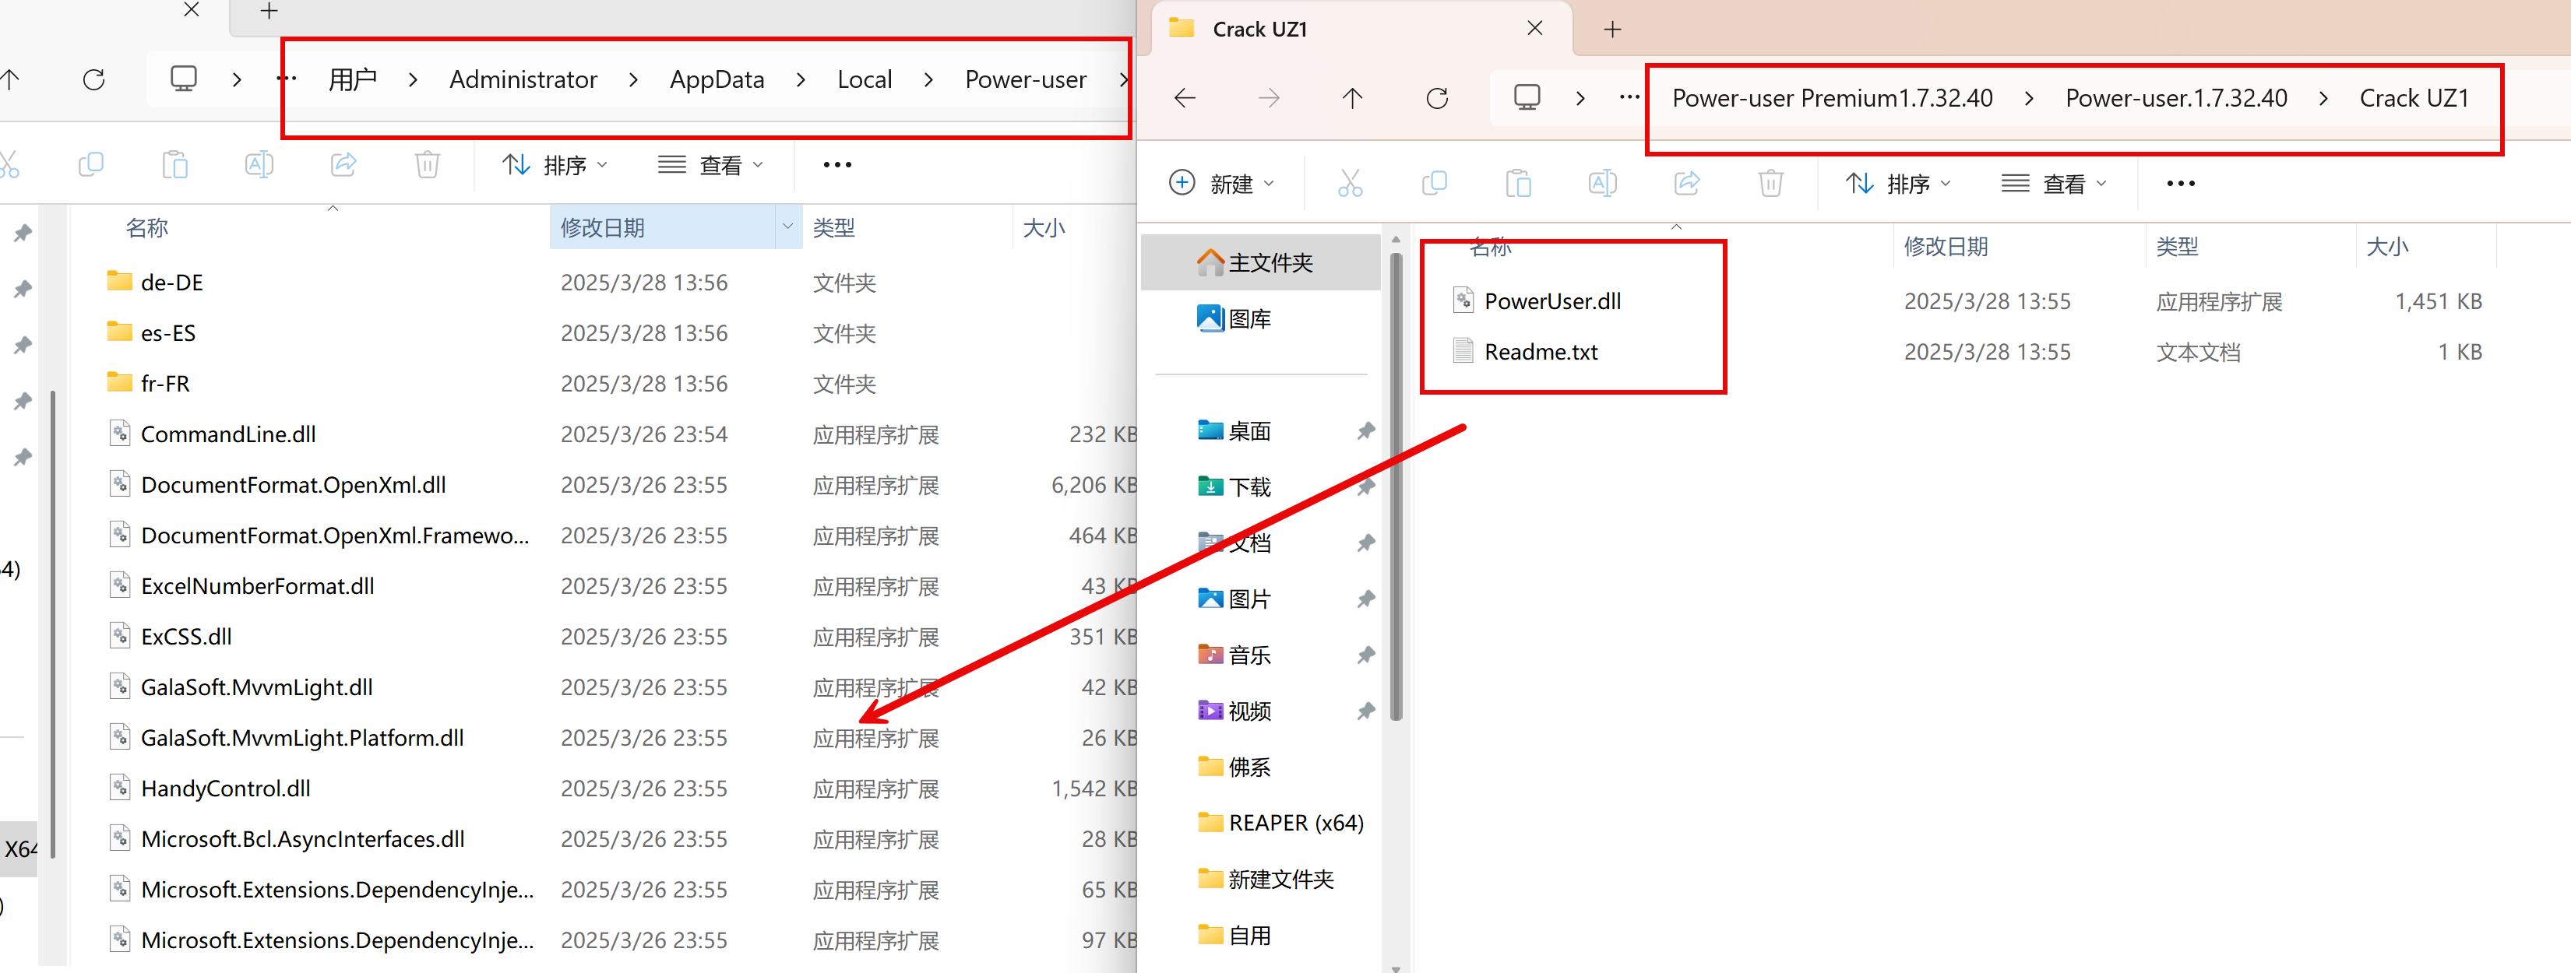This screenshot has width=2571, height=973.
Task: Click the paste icon in right window toolbar
Action: pyautogui.click(x=1518, y=184)
